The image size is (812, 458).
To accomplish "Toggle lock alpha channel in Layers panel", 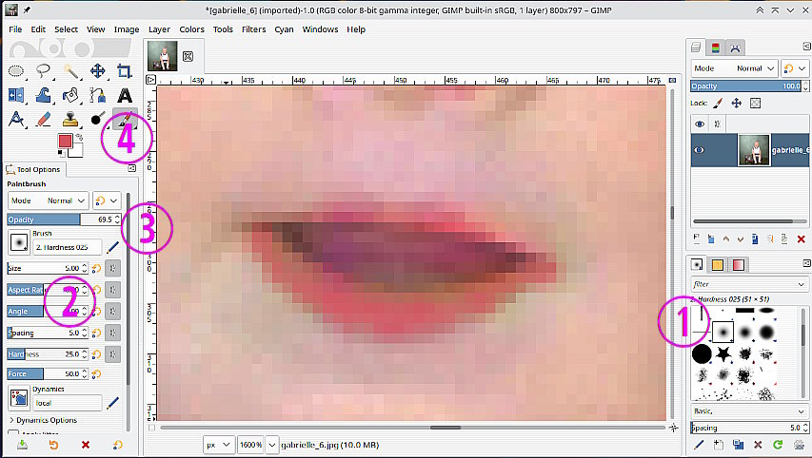I will click(x=755, y=103).
